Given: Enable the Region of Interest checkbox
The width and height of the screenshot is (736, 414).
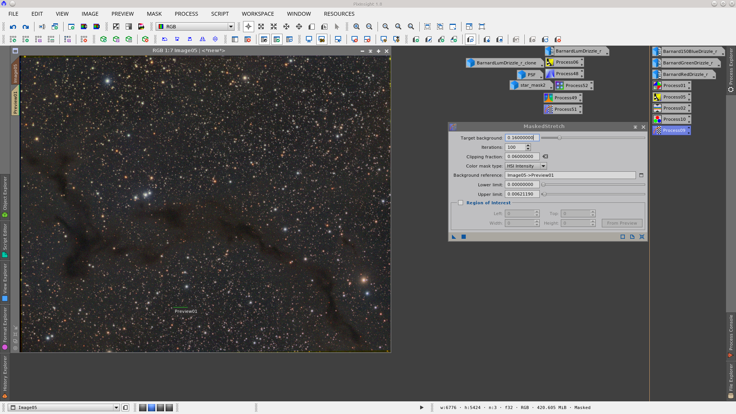Looking at the screenshot, I should click(x=460, y=203).
